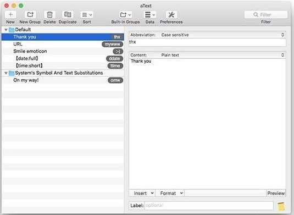294x215 pixels.
Task: Click the ddate abbreviation badge
Action: point(114,58)
